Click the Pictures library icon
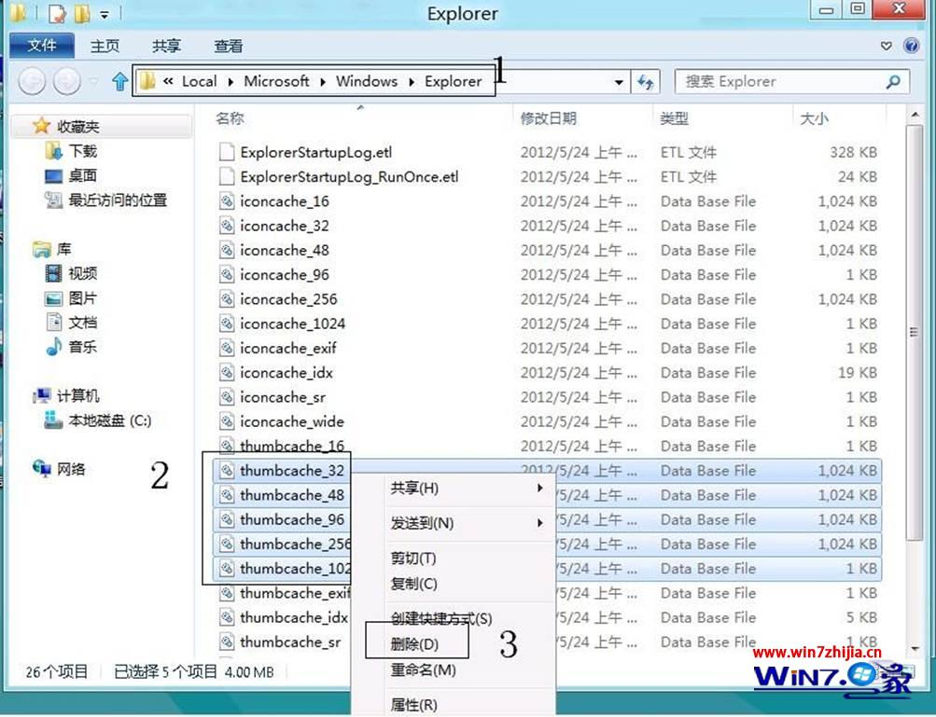The image size is (936, 717). (54, 298)
